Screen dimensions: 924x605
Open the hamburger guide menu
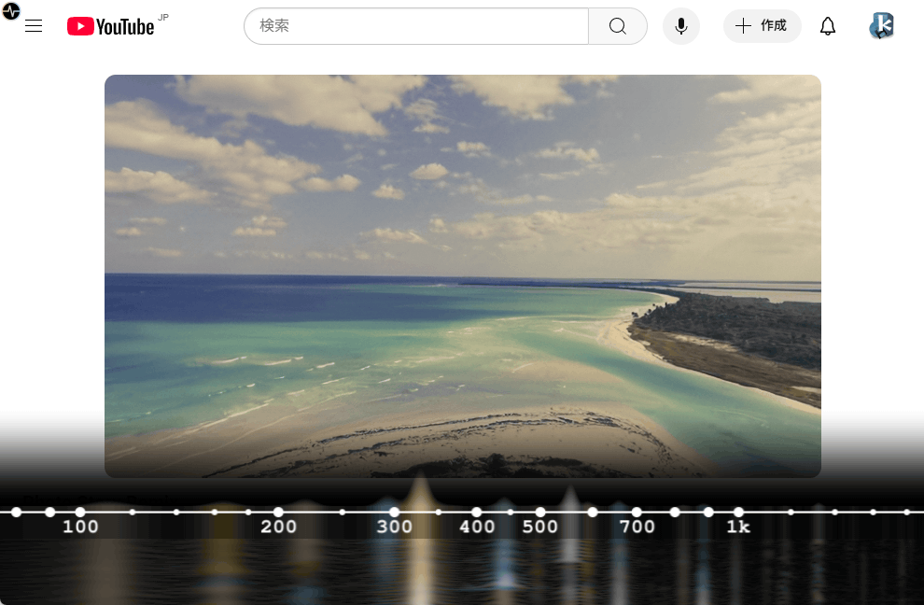click(x=34, y=26)
